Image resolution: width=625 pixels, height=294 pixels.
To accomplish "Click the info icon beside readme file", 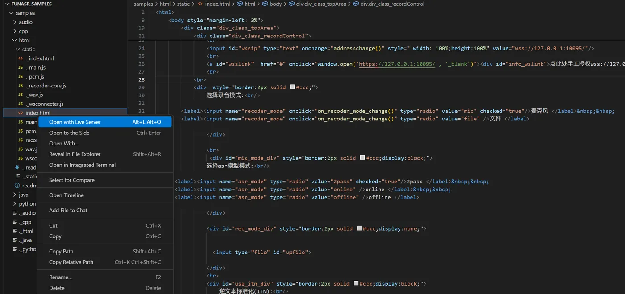I will (x=17, y=186).
